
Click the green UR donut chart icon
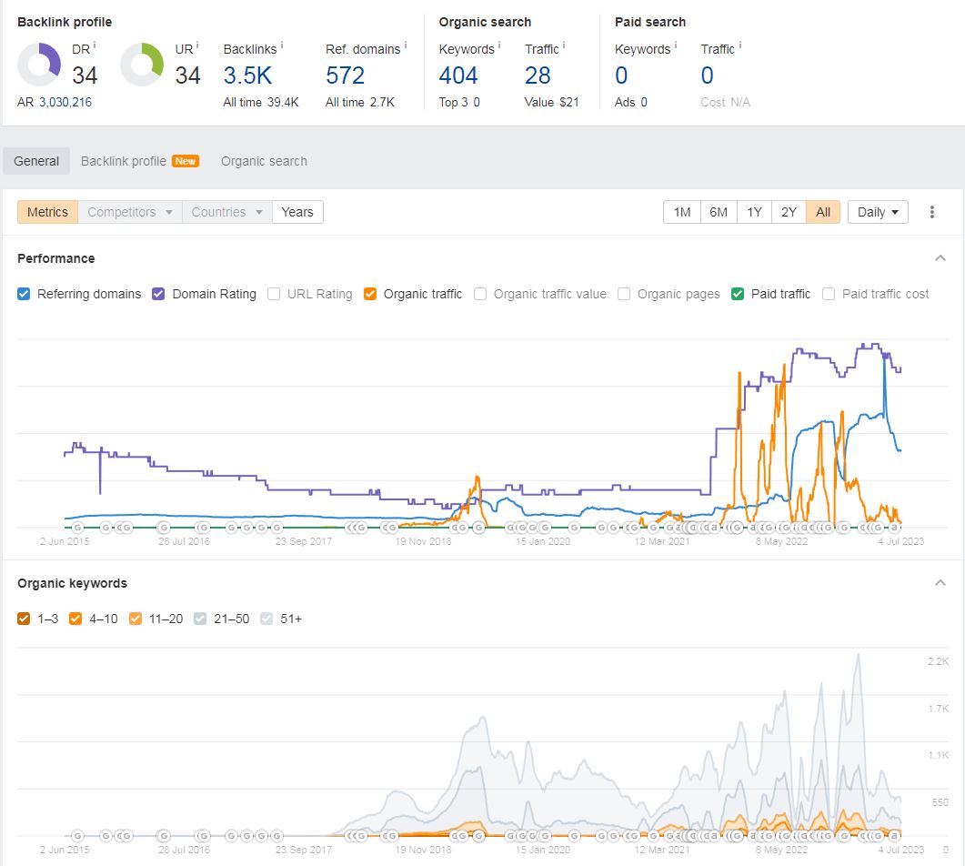142,65
